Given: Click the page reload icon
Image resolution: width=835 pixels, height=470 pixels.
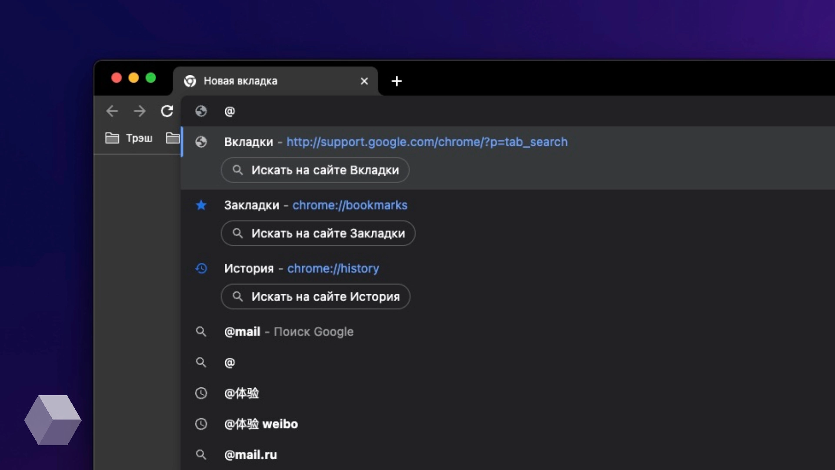Looking at the screenshot, I should coord(167,111).
